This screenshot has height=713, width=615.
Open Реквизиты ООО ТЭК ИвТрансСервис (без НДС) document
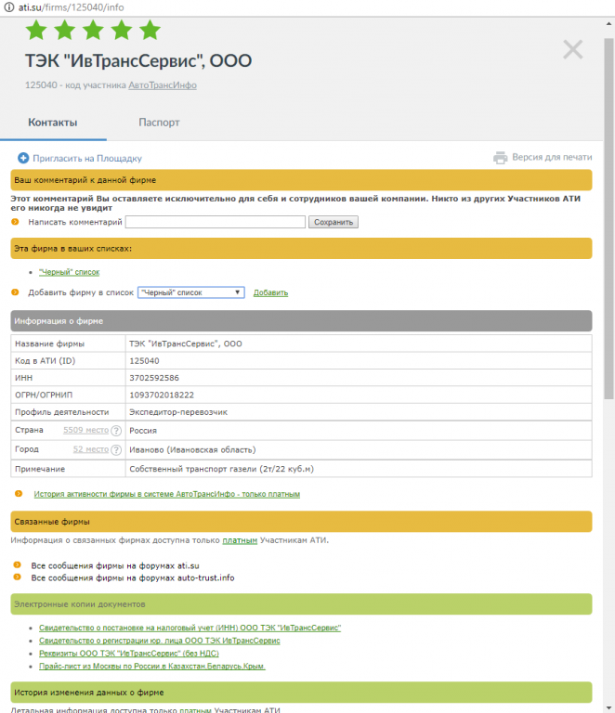click(129, 653)
